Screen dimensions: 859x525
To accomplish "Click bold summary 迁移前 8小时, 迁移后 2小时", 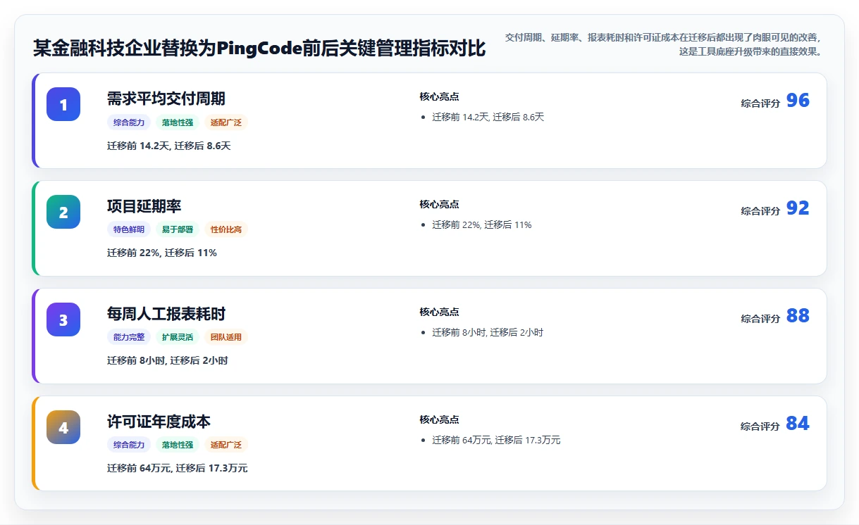I will (168, 360).
